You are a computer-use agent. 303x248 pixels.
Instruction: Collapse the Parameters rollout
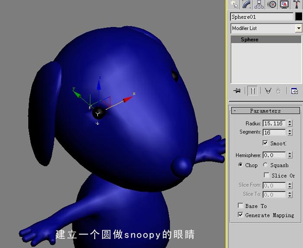(265, 111)
